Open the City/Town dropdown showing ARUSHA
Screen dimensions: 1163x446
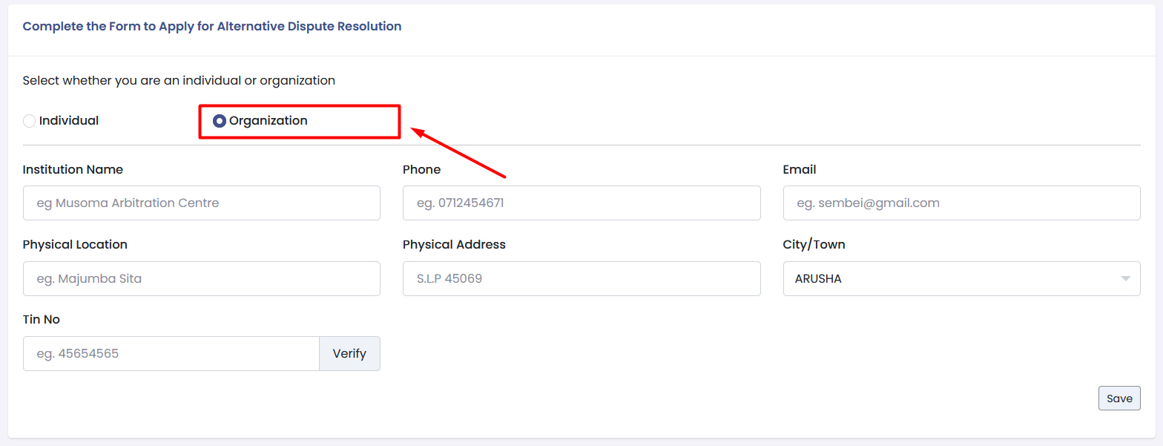click(x=949, y=278)
